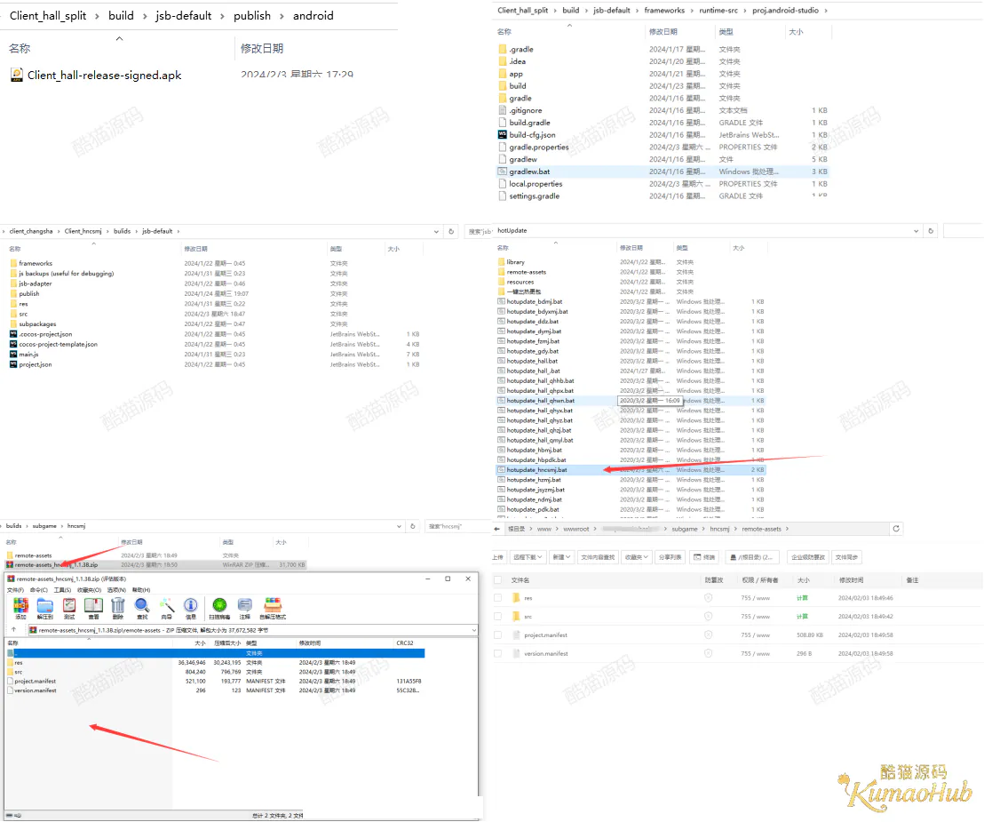Viewport: 984px width, 822px height.
Task: Tick the project.manifest row checkbox in web manager
Action: (497, 634)
